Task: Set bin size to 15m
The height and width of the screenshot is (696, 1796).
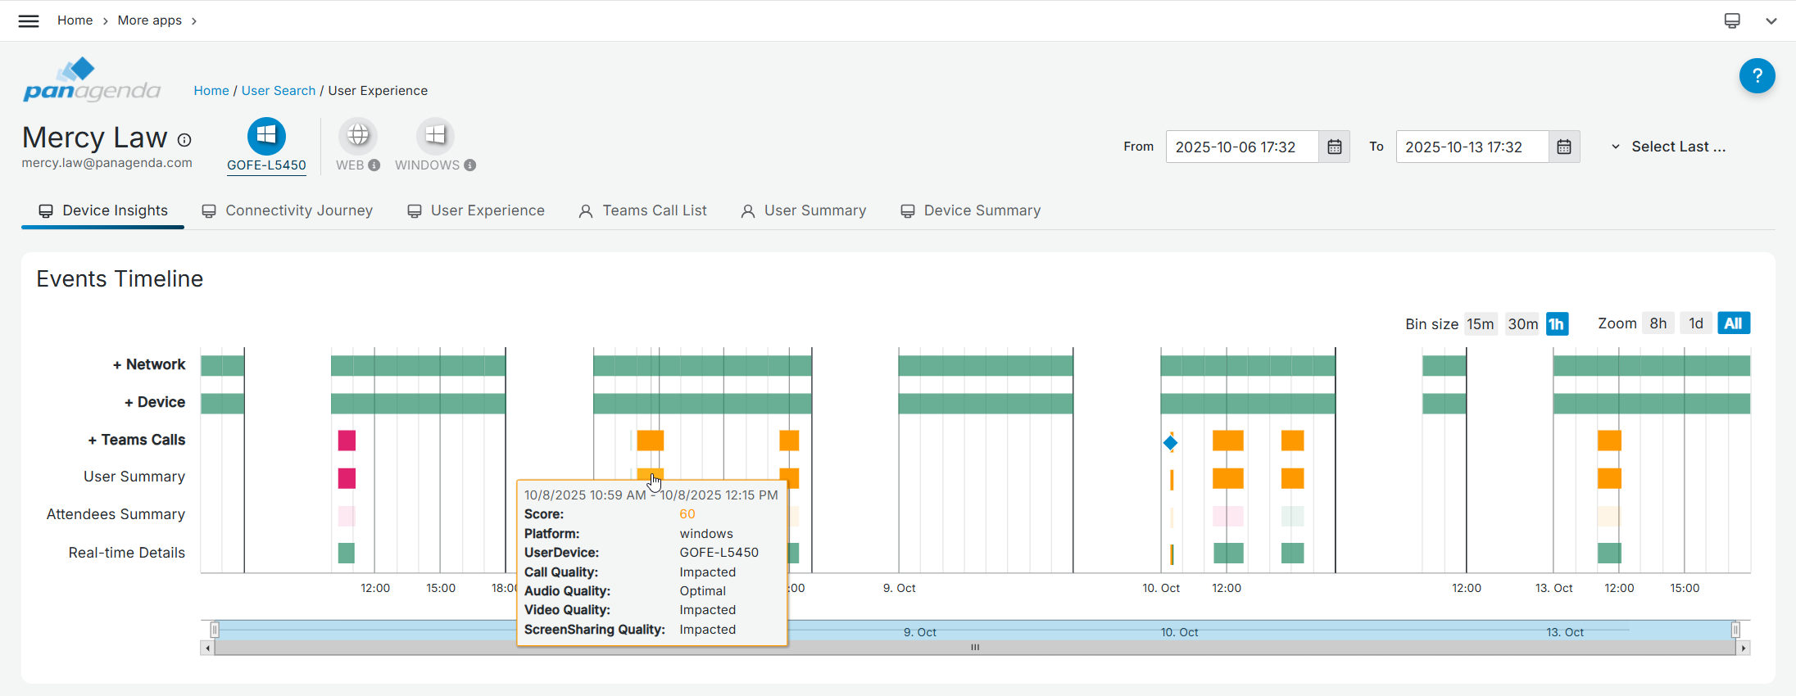Action: (1480, 323)
